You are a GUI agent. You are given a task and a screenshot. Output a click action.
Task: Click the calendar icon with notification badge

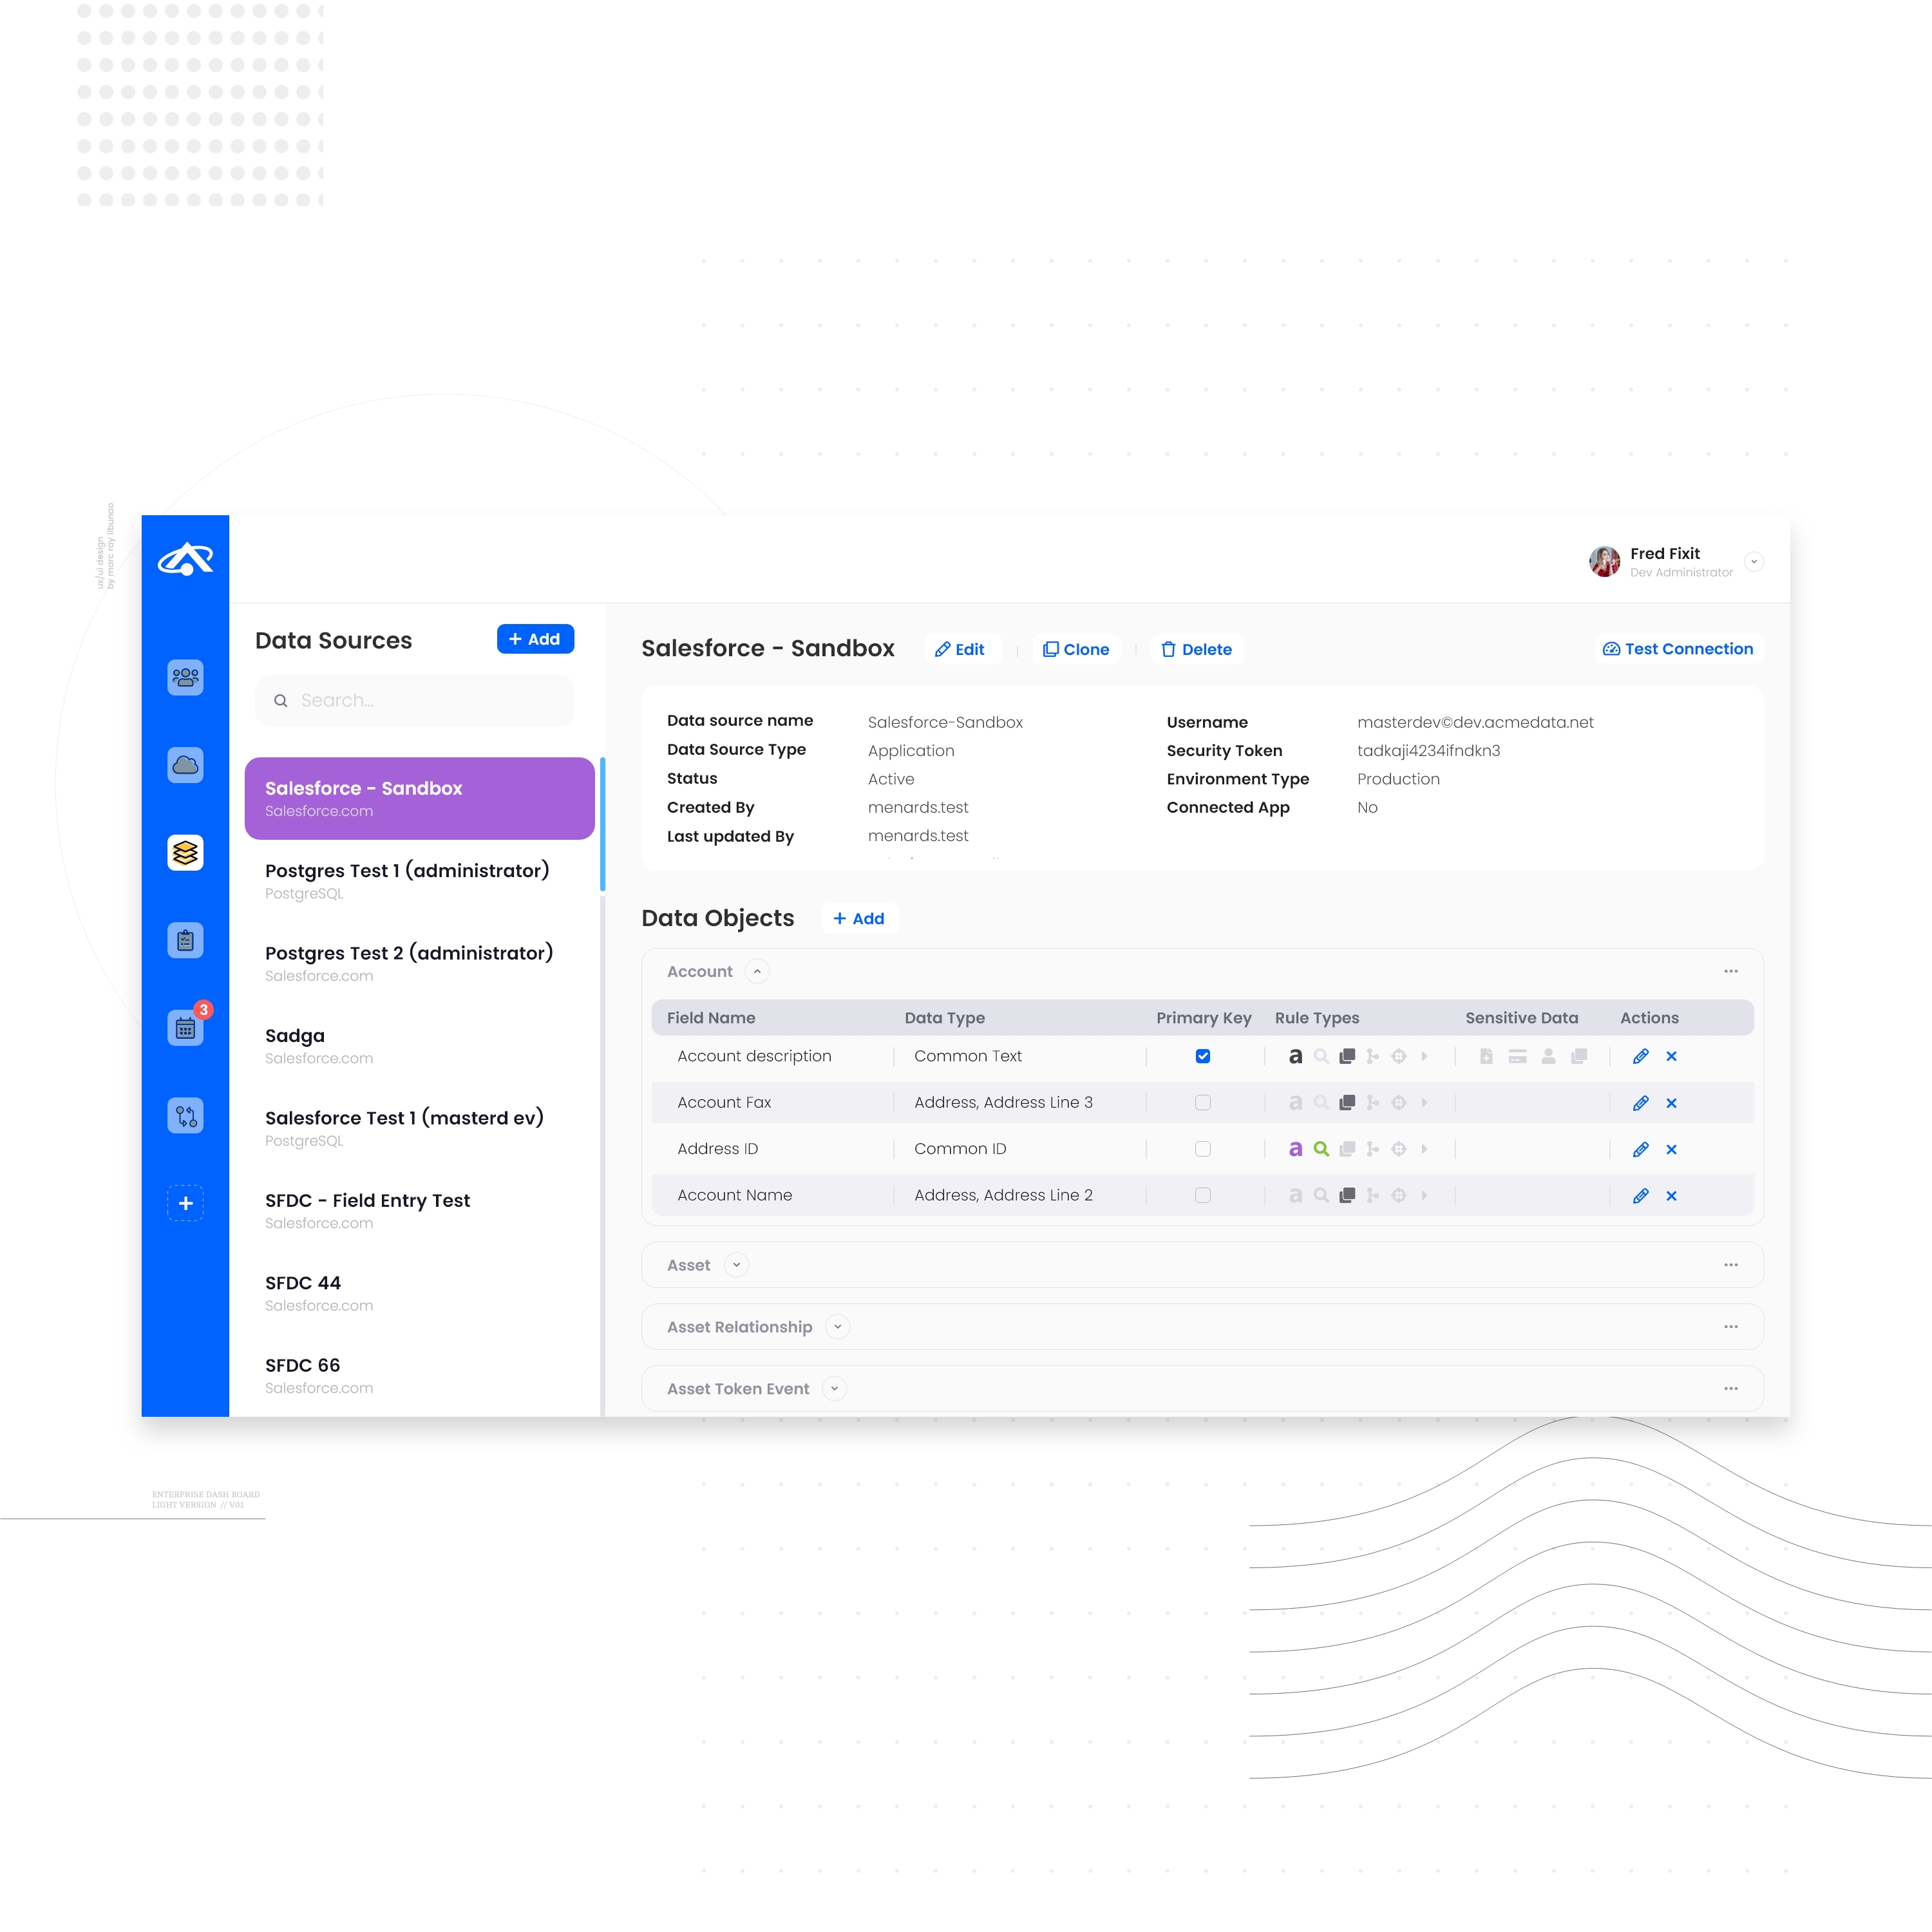point(185,1028)
